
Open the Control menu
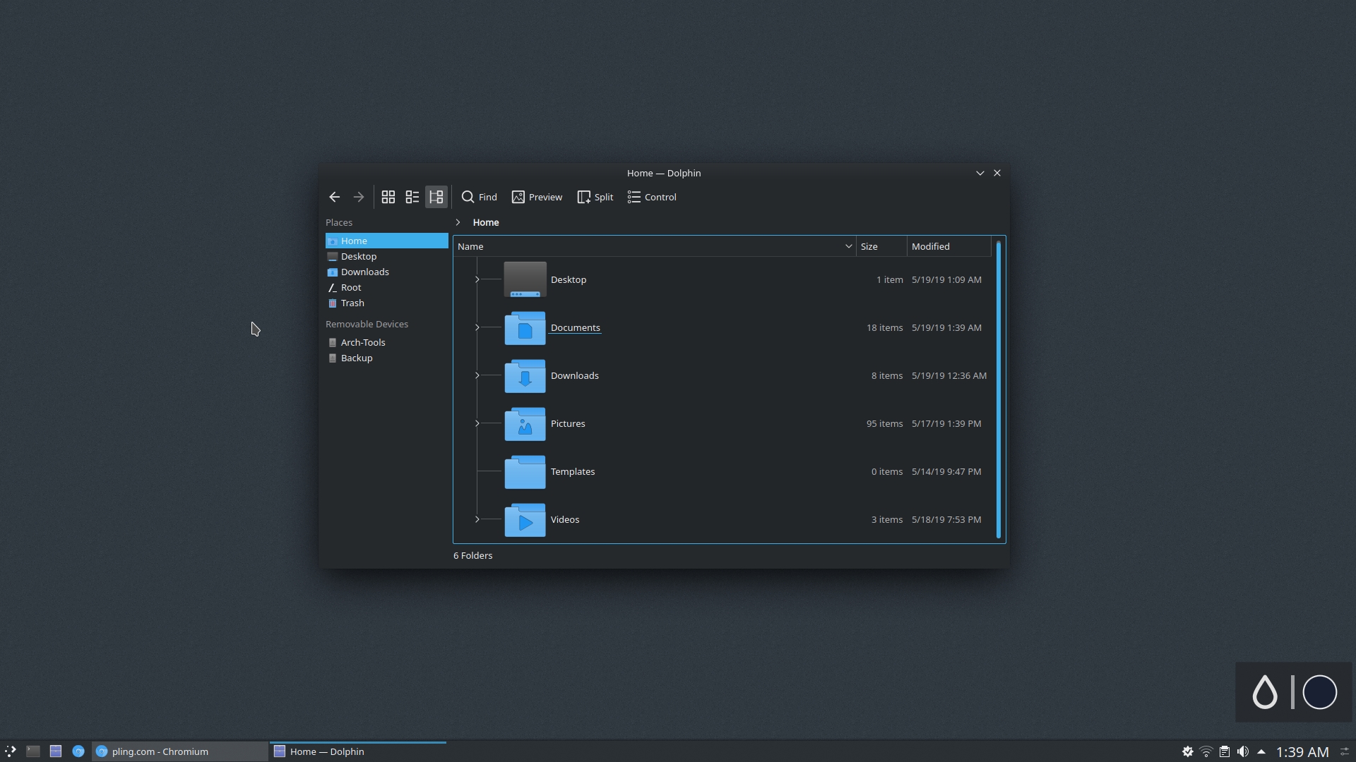click(x=653, y=198)
